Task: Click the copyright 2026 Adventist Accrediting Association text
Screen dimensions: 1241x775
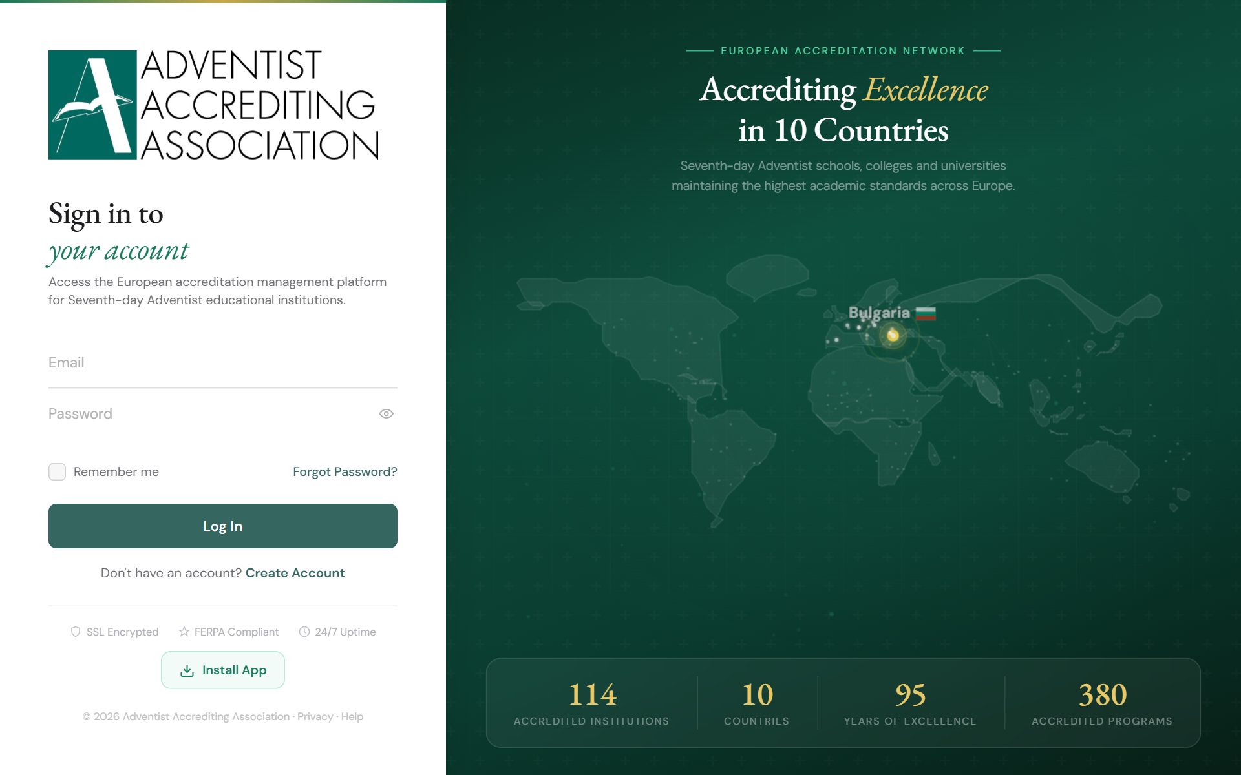Action: point(186,716)
